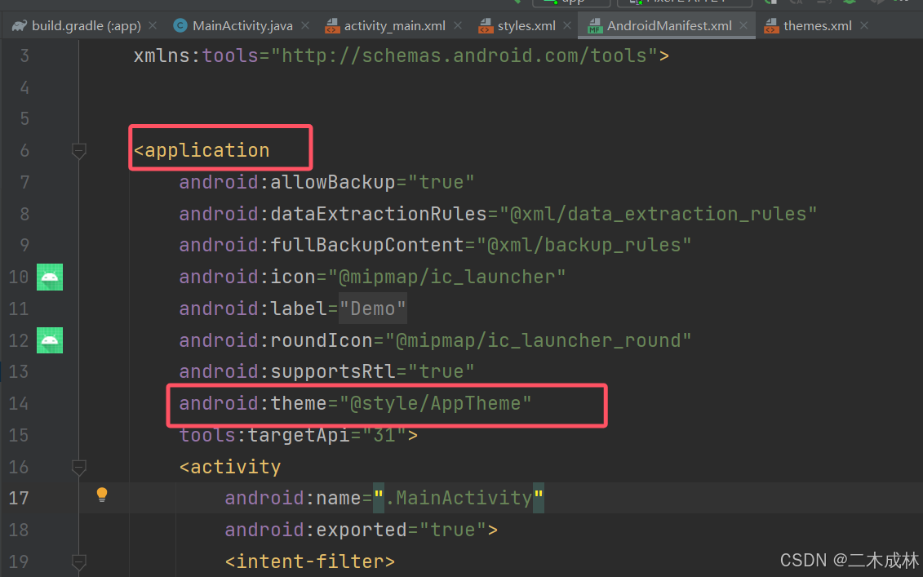
Task: Click the Java class icon on MainActivity tab
Action: tap(180, 26)
